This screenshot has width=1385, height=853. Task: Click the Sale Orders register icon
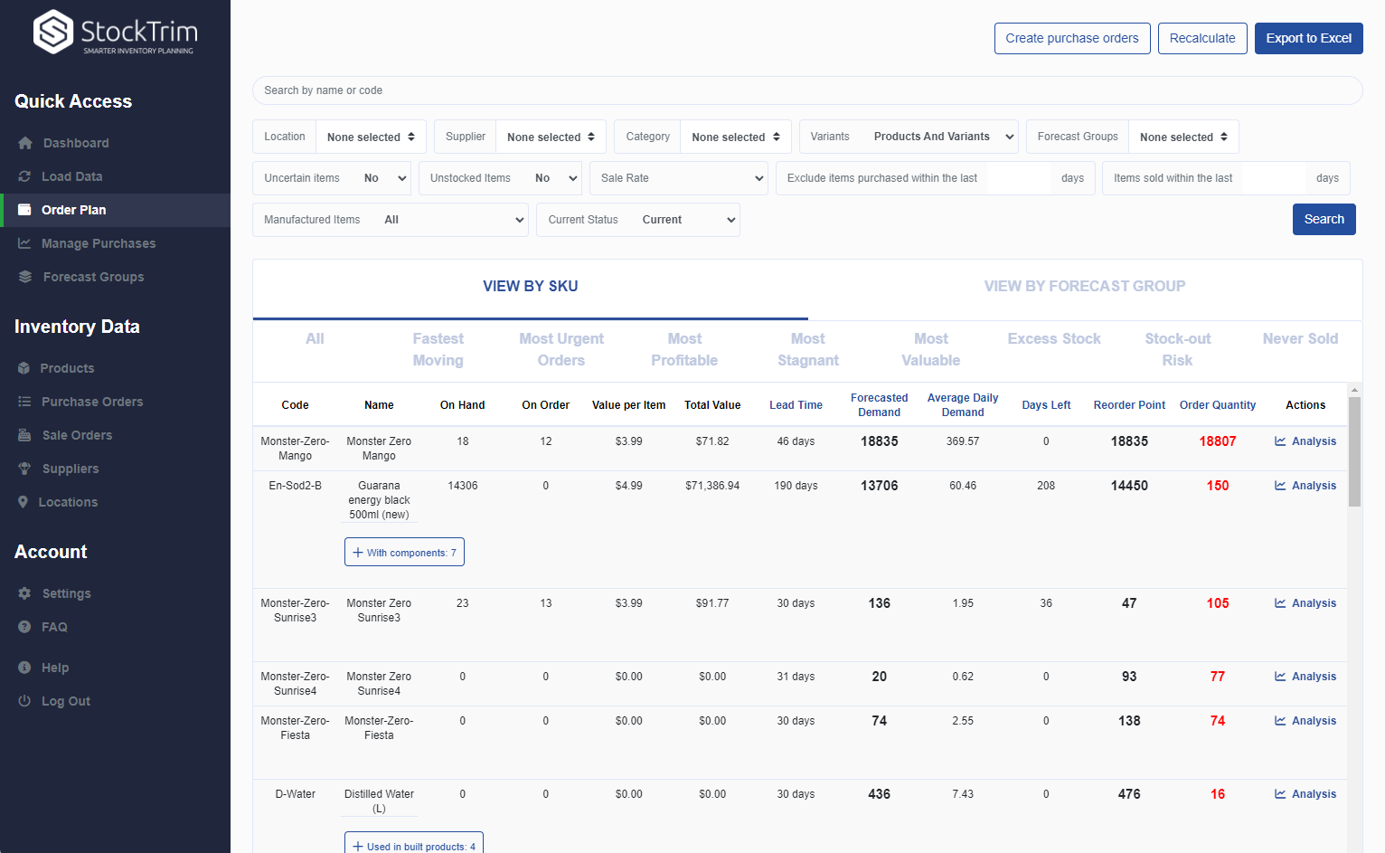(x=24, y=435)
